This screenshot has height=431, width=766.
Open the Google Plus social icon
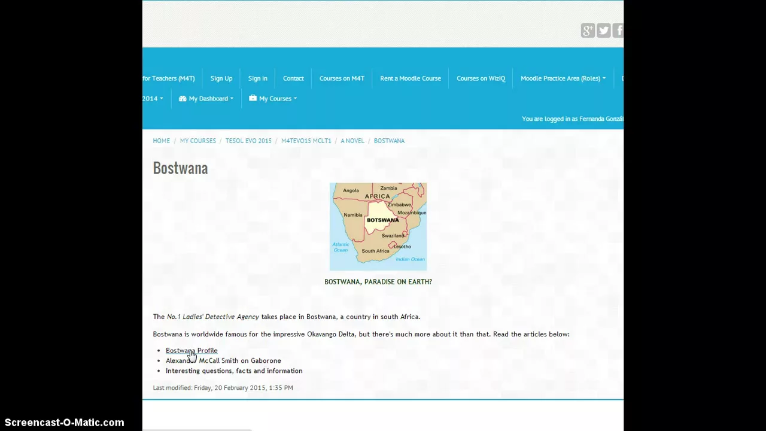click(x=588, y=31)
